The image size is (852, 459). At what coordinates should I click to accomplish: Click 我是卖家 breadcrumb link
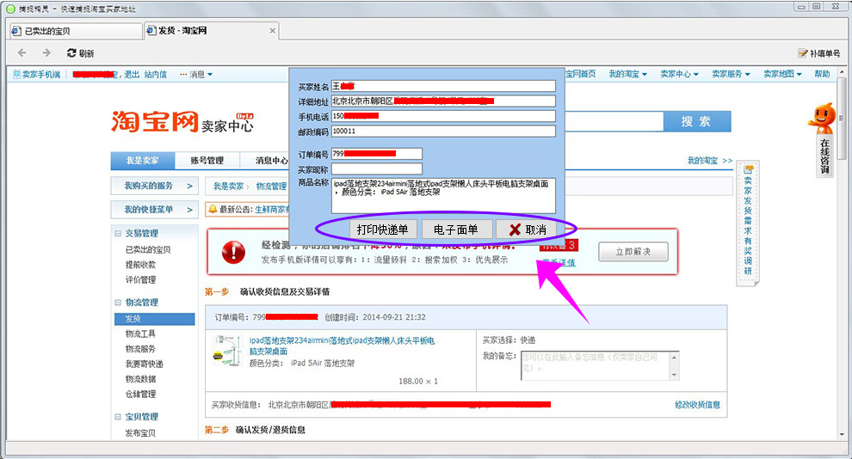pyautogui.click(x=228, y=187)
